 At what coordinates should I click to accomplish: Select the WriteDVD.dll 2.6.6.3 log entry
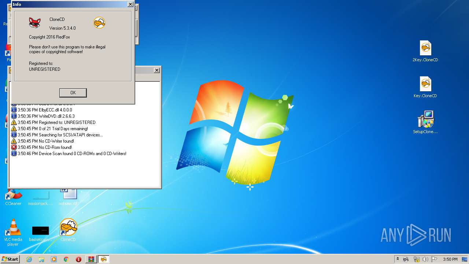tap(46, 116)
